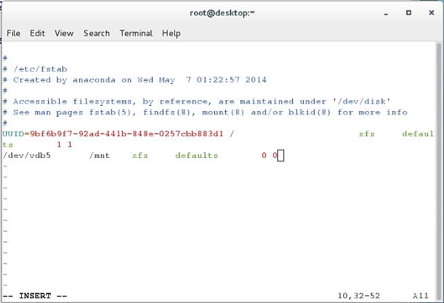Open the Edit menu
This screenshot has width=444, height=303.
[x=37, y=33]
